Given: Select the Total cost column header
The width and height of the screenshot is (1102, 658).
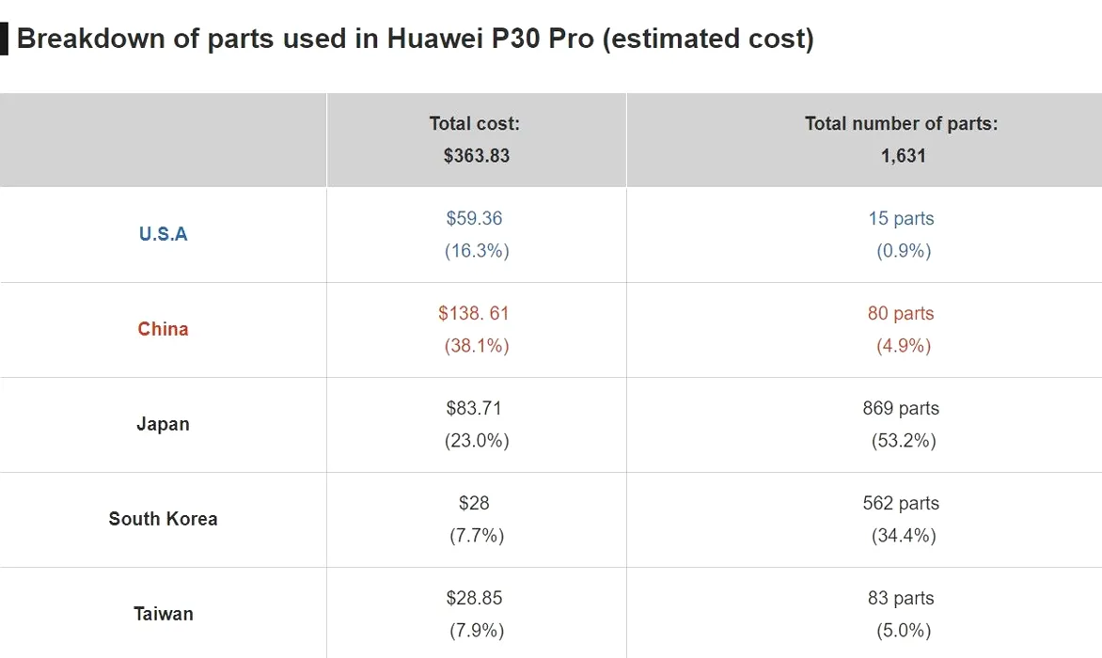Looking at the screenshot, I should point(477,140).
